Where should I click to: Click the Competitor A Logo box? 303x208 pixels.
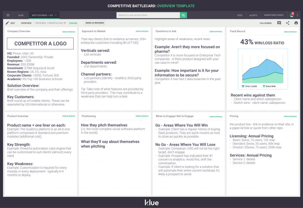[x=40, y=43]
